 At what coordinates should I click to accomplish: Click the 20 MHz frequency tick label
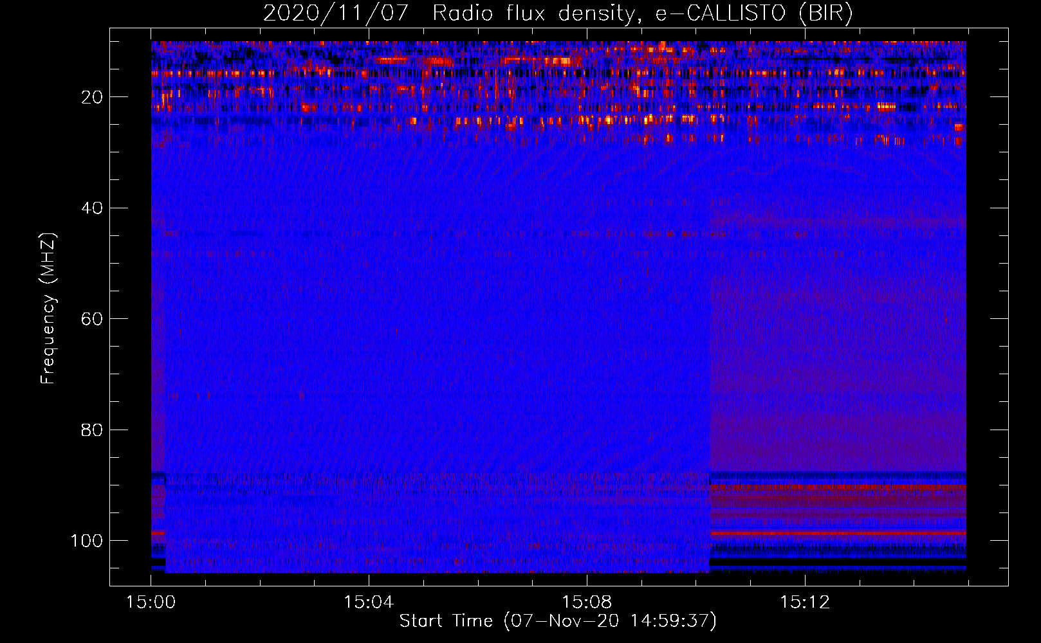coord(92,97)
